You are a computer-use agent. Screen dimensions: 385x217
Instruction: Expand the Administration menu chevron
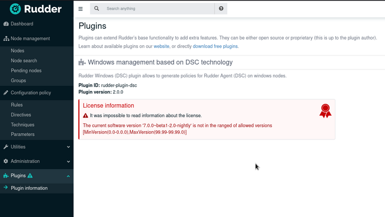pyautogui.click(x=68, y=162)
